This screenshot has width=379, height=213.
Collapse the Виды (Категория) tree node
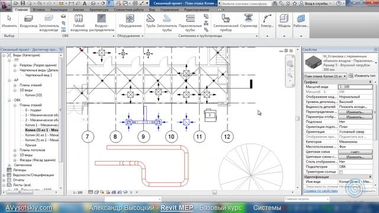[x=4, y=55]
